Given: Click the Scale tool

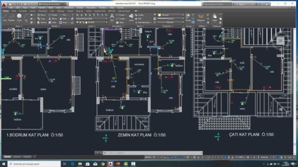Looking at the screenshot, I should click(x=52, y=22).
